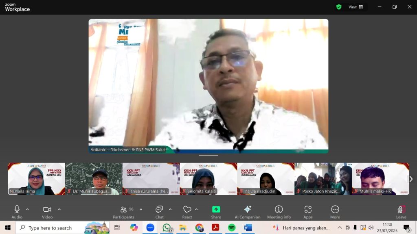Show next participants in thumbnail strip
This screenshot has width=417, height=234.
pos(411,179)
